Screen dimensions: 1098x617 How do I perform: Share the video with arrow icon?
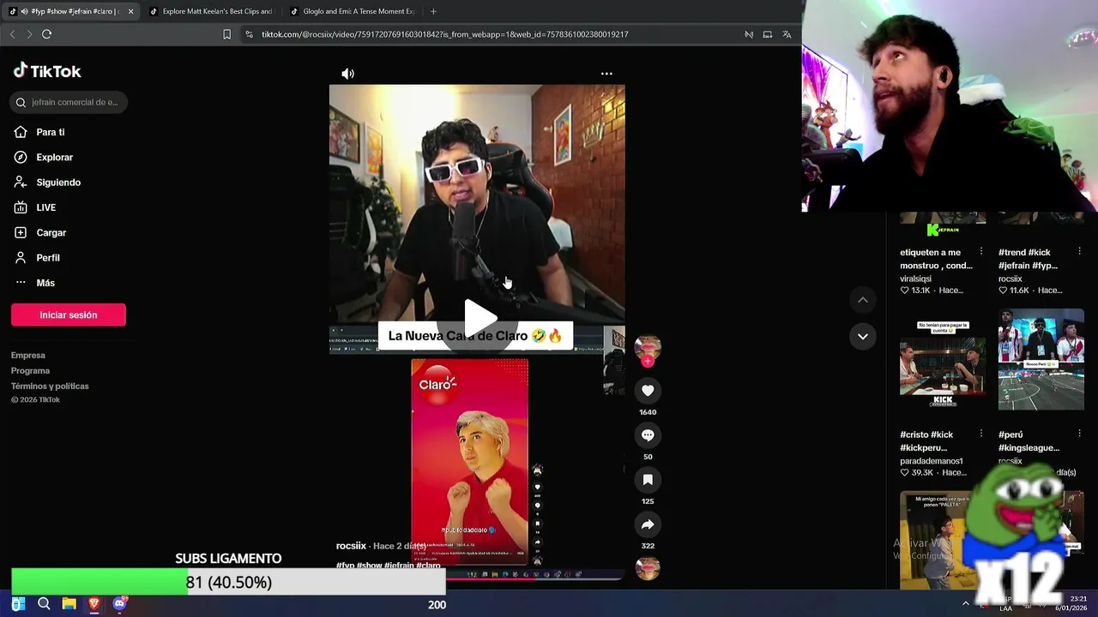click(x=648, y=524)
